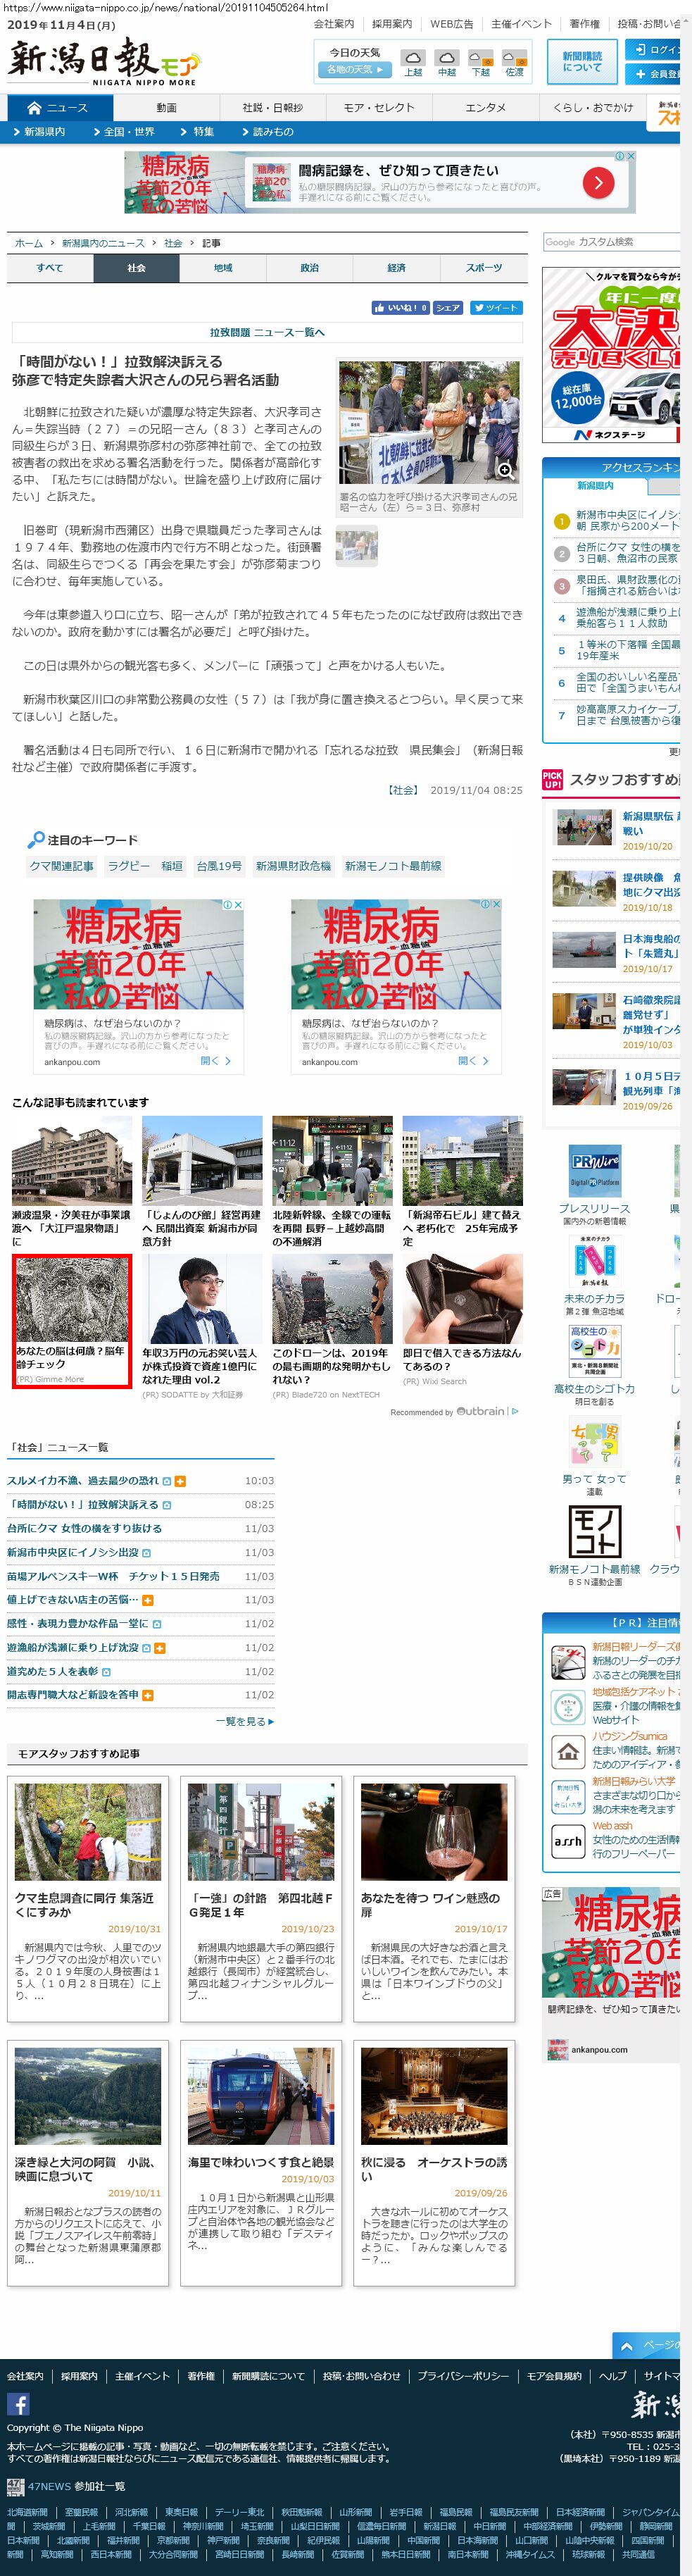The image size is (692, 2576).
Task: Open the small second article photo thumbnail
Action: (x=356, y=546)
